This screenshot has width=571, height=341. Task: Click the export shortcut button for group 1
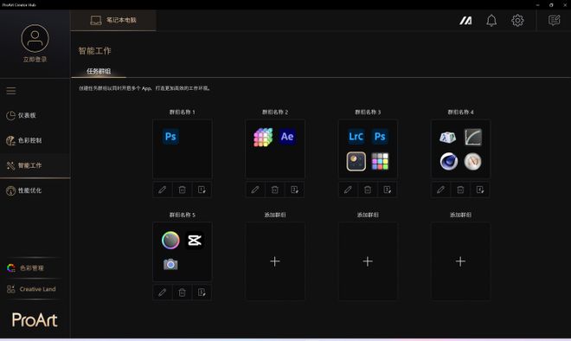point(202,190)
